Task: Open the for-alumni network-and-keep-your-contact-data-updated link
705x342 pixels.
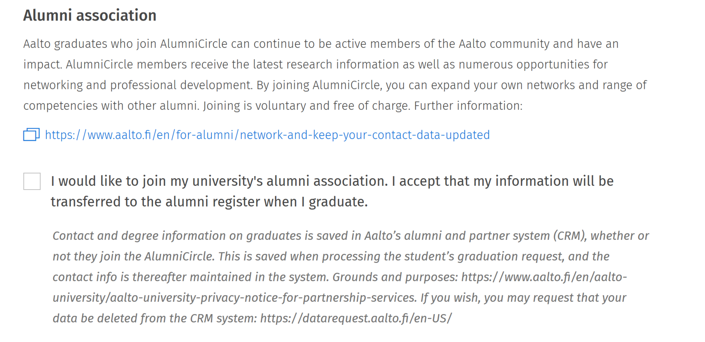Action: coord(267,135)
